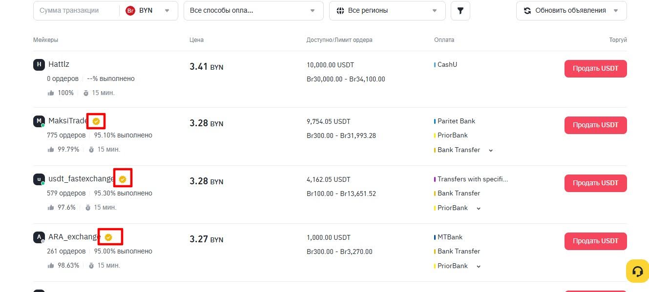
Task: Click the MaksiTrade avatar icon
Action: 39,121
